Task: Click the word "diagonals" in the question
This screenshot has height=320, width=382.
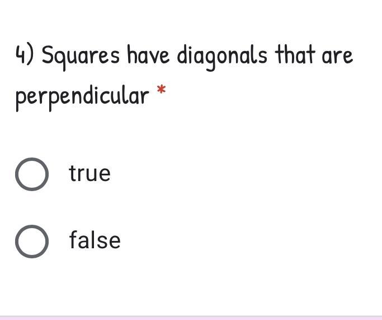Action: tap(222, 57)
